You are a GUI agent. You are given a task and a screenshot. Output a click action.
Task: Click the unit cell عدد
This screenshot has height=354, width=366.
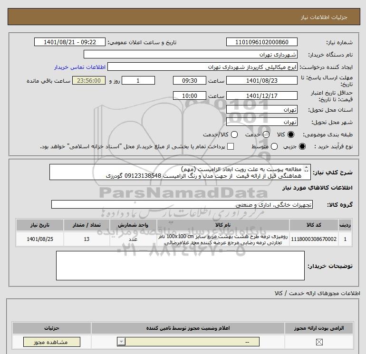point(133,239)
